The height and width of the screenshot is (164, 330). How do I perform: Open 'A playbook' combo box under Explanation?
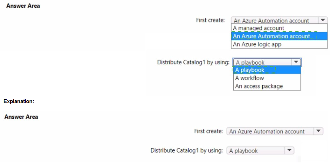click(x=260, y=151)
